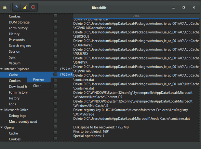201x149 pixels.
Task: Select the Internet Explorer group label
Action: pos(16,69)
